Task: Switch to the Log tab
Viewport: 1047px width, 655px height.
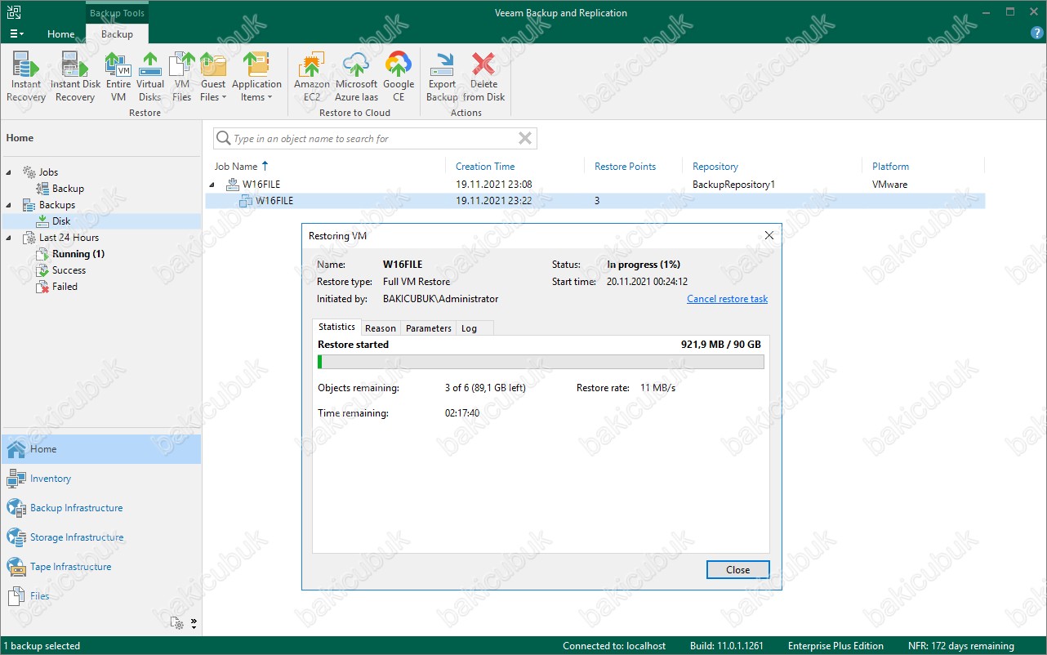Action: 469,328
